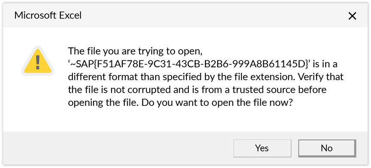
Task: Click the yellow warning triangle icon
Action: pyautogui.click(x=38, y=61)
